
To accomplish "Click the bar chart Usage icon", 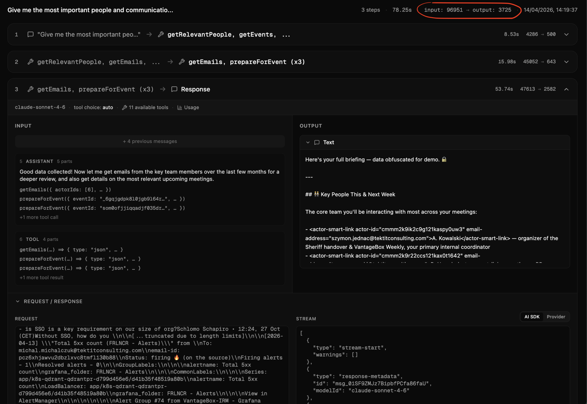I will pos(180,107).
